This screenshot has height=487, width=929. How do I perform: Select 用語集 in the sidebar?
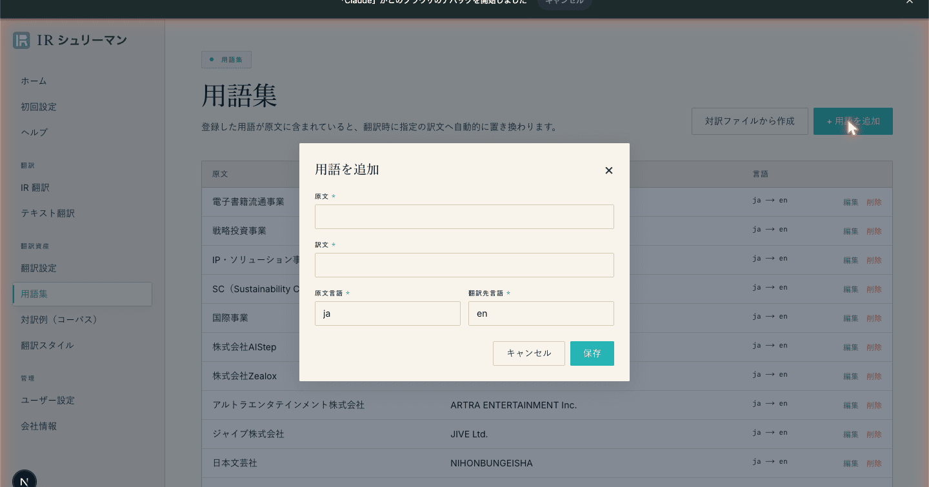tap(82, 294)
